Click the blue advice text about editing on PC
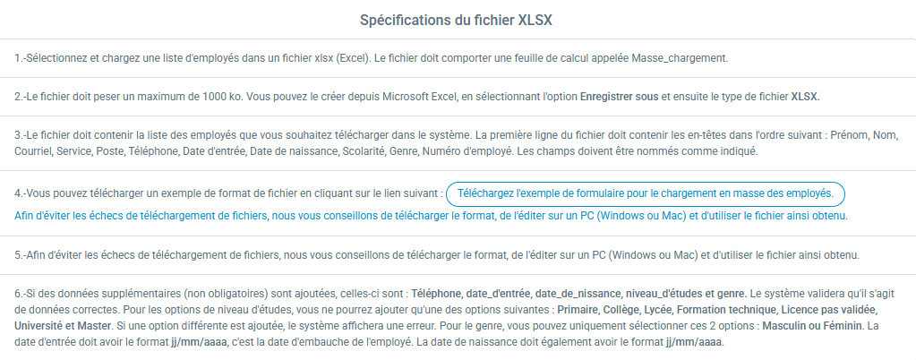The height and width of the screenshot is (360, 916). click(x=431, y=216)
